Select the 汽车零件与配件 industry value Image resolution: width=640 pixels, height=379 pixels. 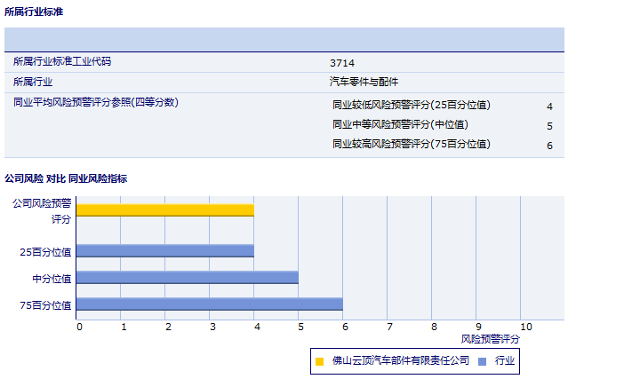(364, 82)
